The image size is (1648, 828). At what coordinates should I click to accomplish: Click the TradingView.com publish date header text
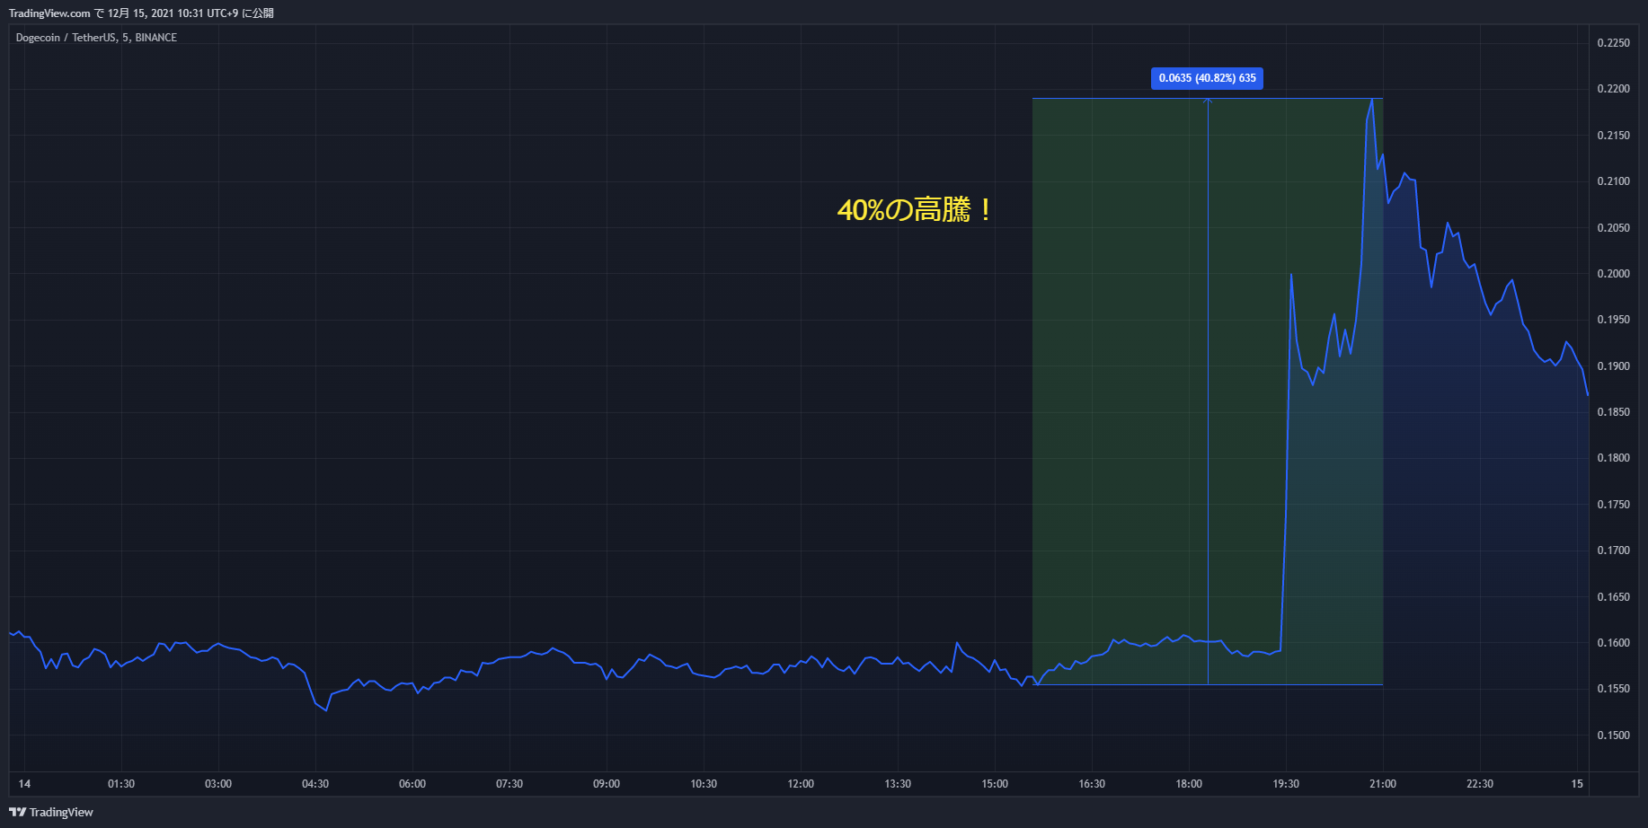click(x=141, y=13)
